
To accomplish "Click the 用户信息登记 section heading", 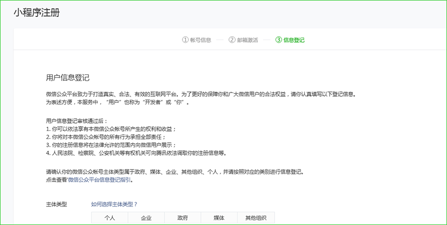I will 68,78.
